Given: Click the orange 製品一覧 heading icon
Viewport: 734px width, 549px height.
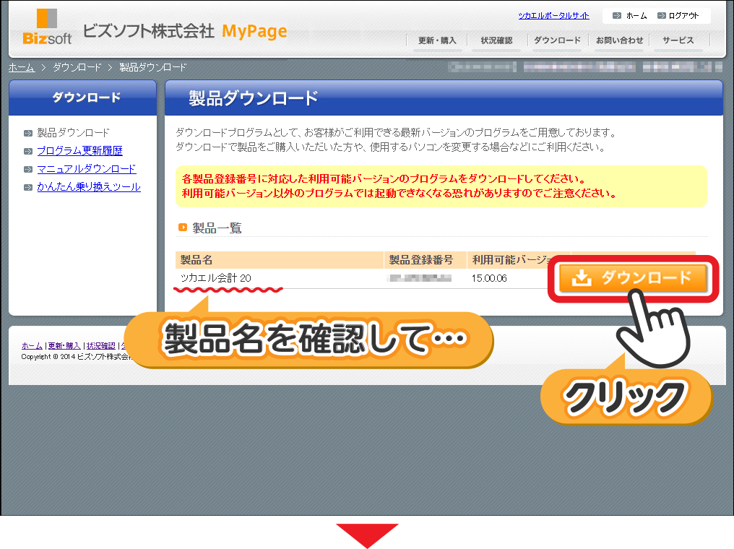Looking at the screenshot, I should (183, 228).
